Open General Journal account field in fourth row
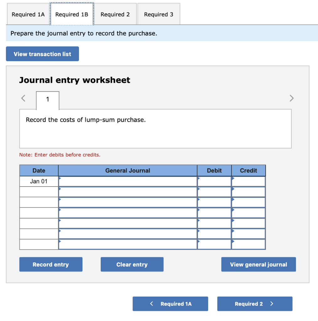Screen dimensions: 318x321 click(x=128, y=213)
